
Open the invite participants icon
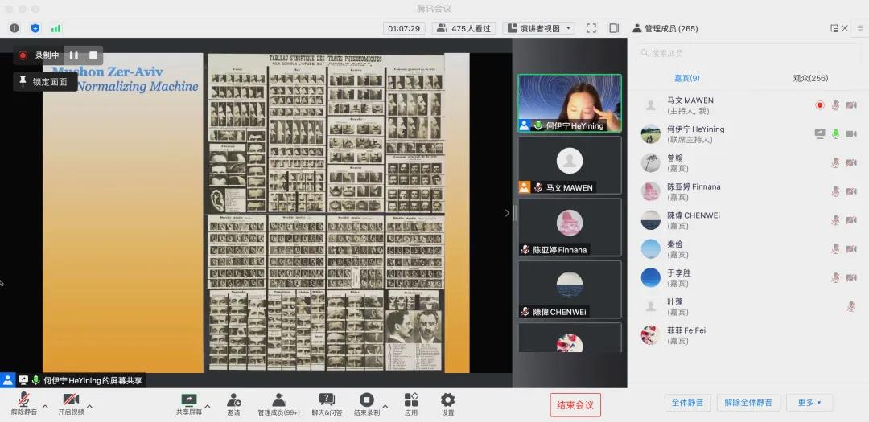point(233,399)
